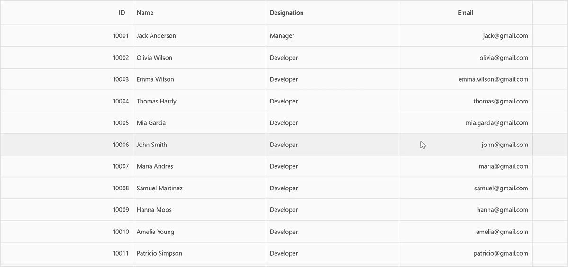Choose the Maria Andres name cell
The height and width of the screenshot is (267, 568).
coord(155,166)
